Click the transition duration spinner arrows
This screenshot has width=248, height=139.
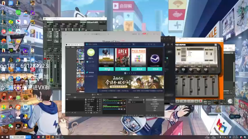click(x=144, y=102)
